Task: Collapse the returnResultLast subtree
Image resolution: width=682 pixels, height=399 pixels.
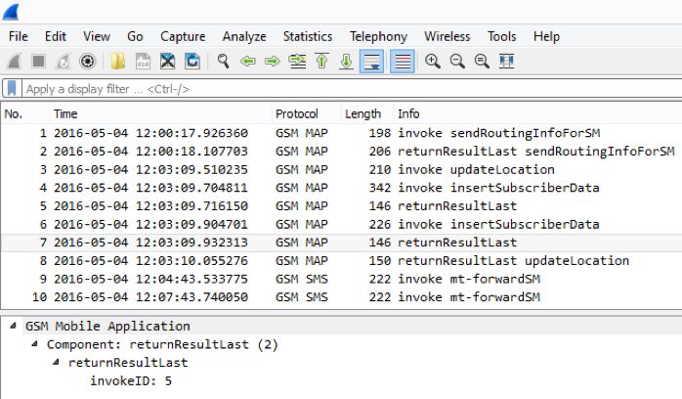Action: click(57, 363)
